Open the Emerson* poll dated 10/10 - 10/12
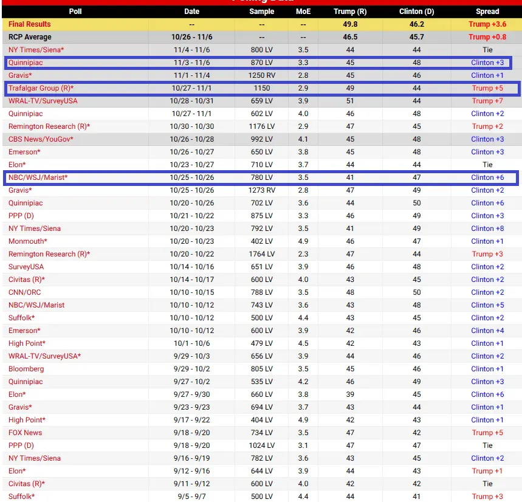The width and height of the screenshot is (522, 502). pyautogui.click(x=24, y=331)
